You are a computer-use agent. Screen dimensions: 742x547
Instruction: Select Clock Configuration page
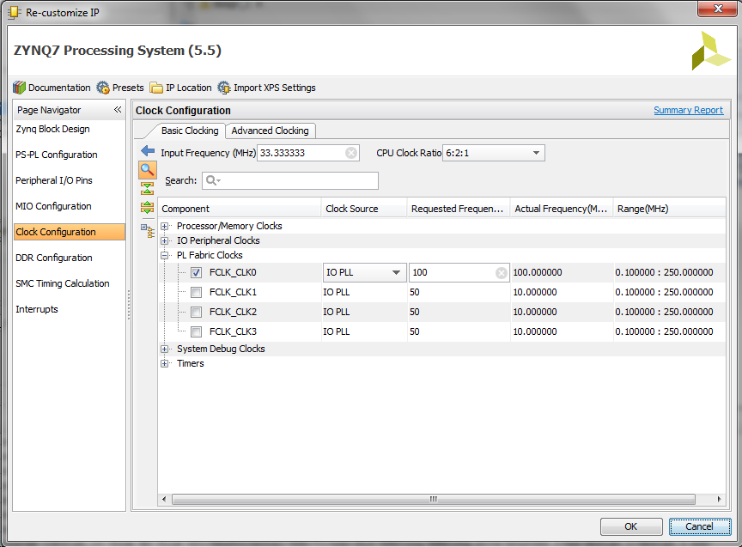[70, 232]
